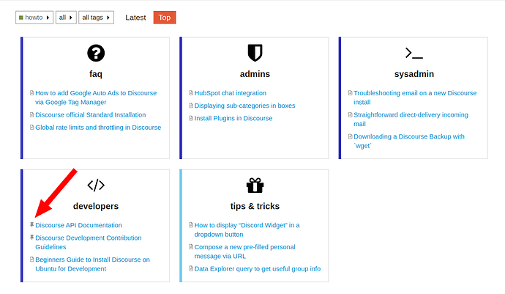Open the developers category heading
The width and height of the screenshot is (505, 294).
pos(96,206)
